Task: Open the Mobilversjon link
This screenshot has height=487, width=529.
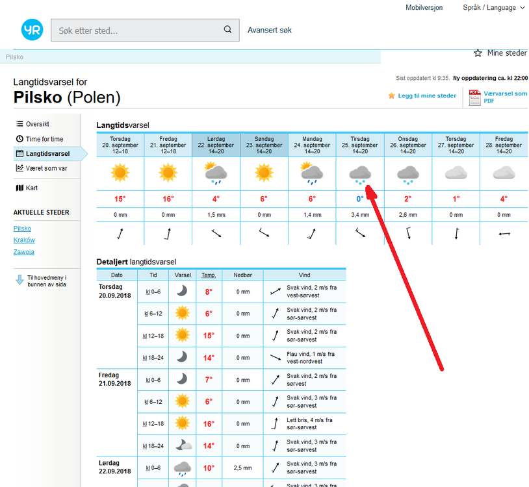Action: coord(424,7)
